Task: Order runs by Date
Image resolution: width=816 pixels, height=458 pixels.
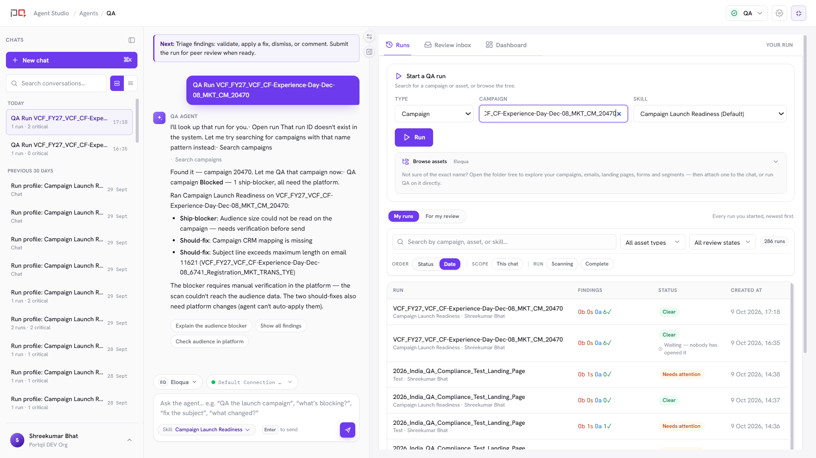Action: 450,264
